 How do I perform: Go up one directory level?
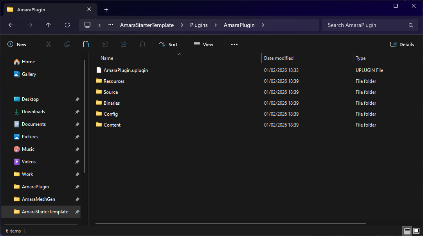pos(49,25)
